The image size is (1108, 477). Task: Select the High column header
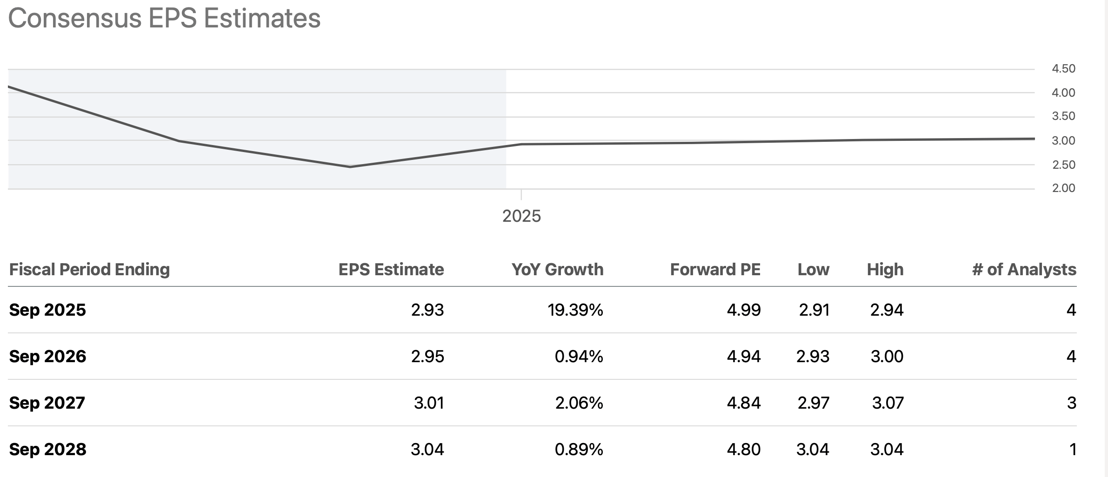click(x=885, y=270)
